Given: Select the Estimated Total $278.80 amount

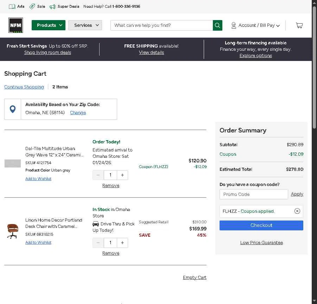Looking at the screenshot, I should click(294, 169).
